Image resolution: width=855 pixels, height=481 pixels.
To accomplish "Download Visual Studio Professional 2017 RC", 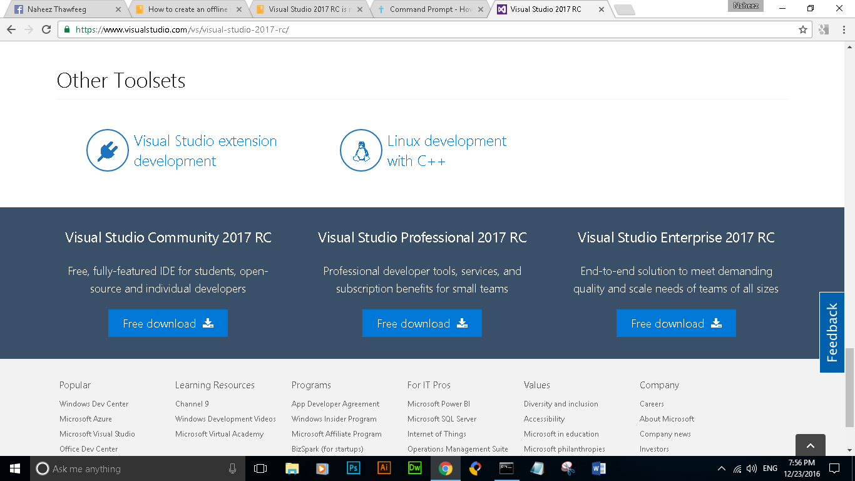I will pos(422,323).
